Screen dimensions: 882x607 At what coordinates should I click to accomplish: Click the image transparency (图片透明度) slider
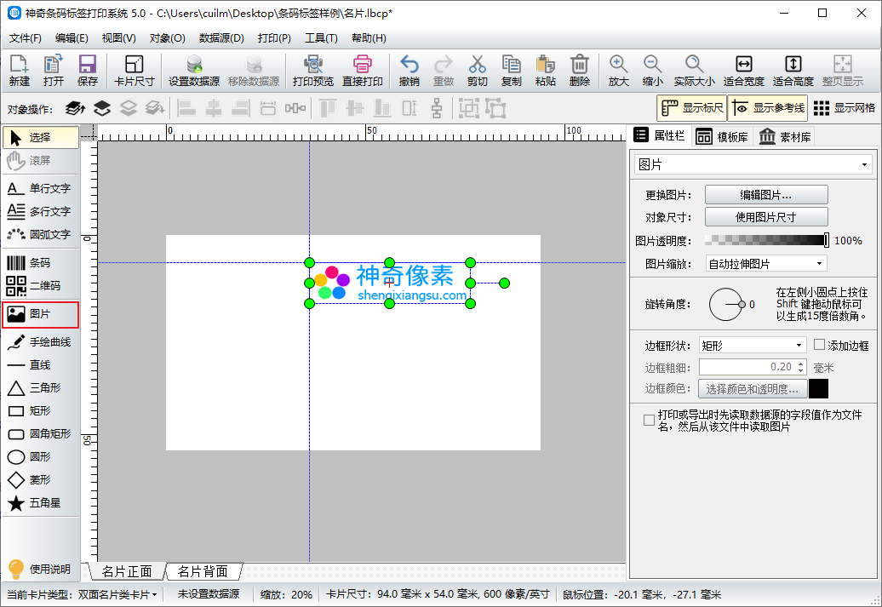point(766,241)
